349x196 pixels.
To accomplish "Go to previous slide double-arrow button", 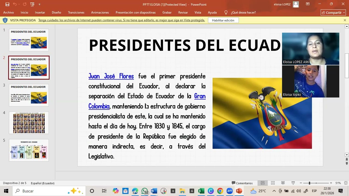I will (347, 159).
